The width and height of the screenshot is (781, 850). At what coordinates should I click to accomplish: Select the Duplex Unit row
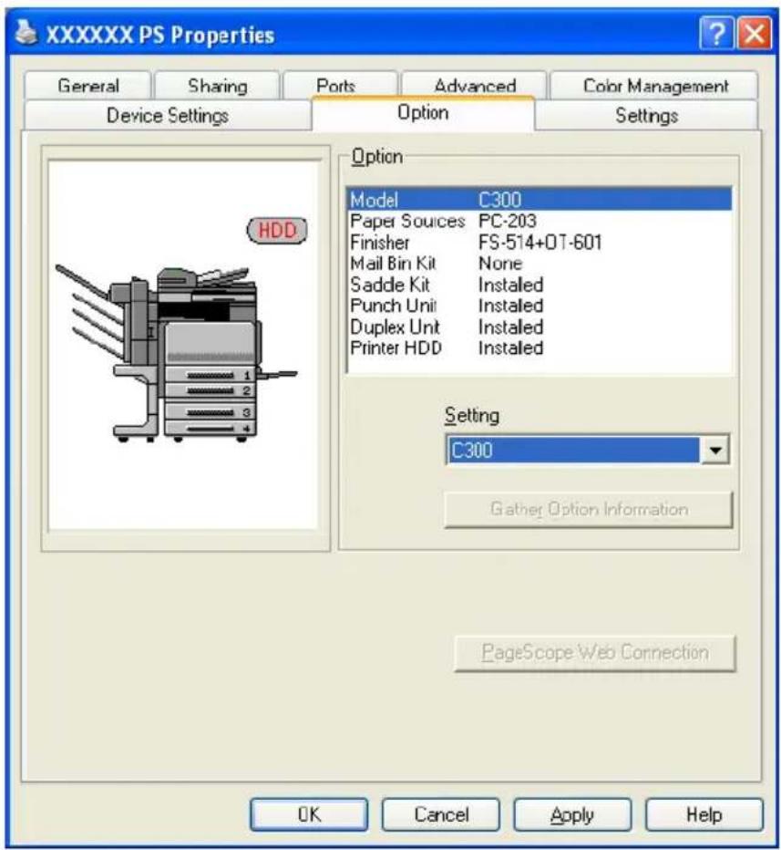(x=539, y=327)
